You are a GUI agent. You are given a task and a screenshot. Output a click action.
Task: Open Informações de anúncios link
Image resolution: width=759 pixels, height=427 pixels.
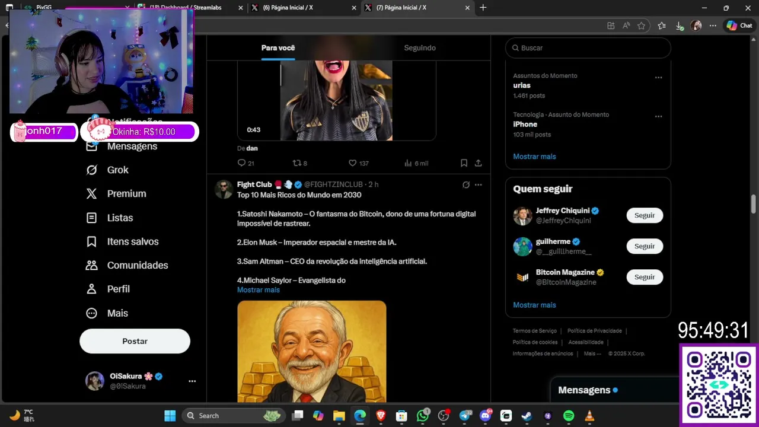point(543,353)
